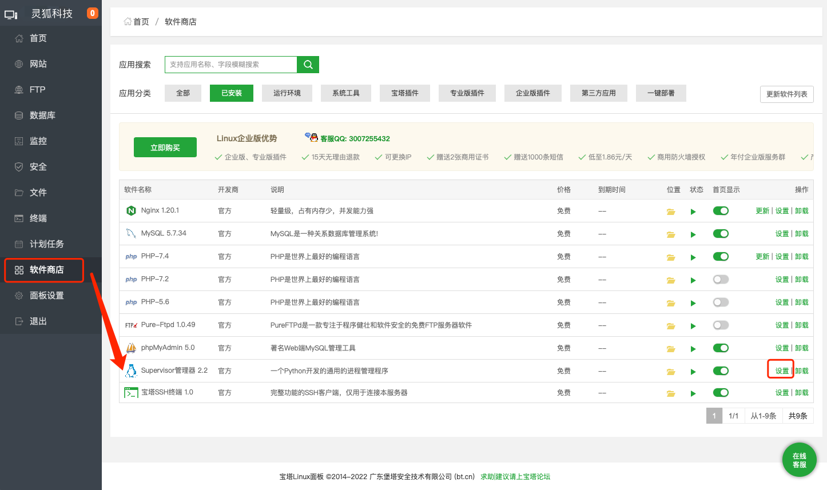Click the status play icon for PHP-7.2
This screenshot has width=827, height=490.
[x=693, y=280]
